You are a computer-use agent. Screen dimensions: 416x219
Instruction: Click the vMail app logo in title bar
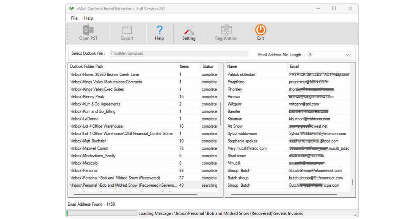coord(71,9)
